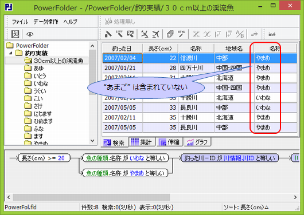Click the grayed X with bars icon

[x=196, y=34]
